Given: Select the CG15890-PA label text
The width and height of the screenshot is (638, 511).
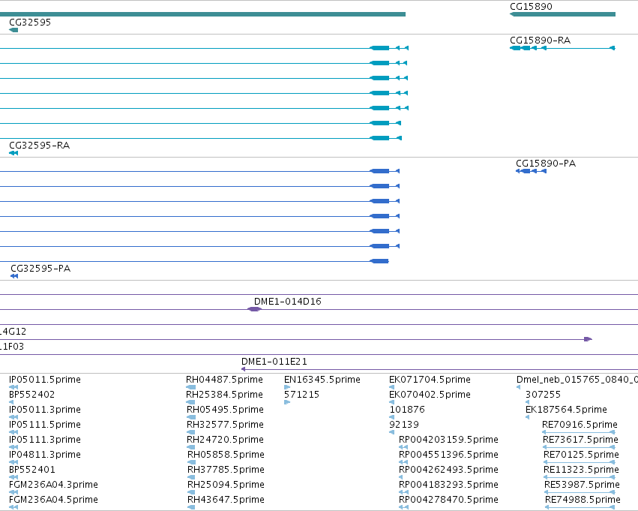Looking at the screenshot, I should [546, 164].
